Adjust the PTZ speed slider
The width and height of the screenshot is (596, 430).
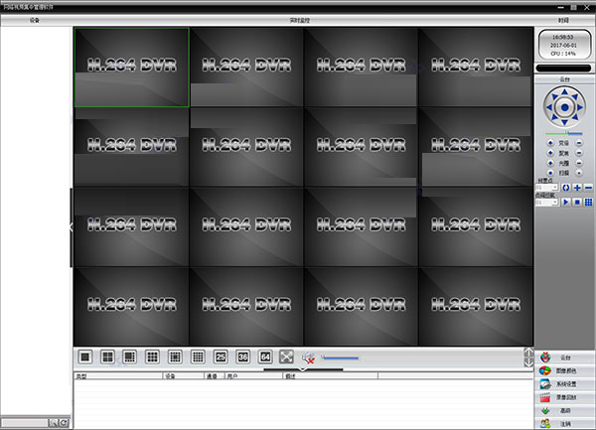pos(566,131)
